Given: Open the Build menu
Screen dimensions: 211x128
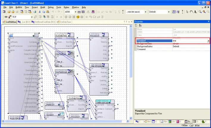Looking at the screenshot, I should (x=43, y=7).
